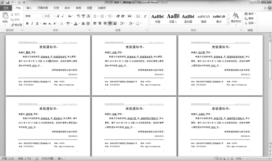
Task: Toggle Italic formatting
Action: 32,23
